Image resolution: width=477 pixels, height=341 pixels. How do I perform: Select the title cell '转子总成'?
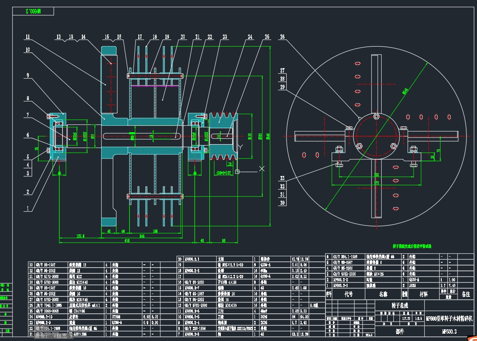click(x=399, y=305)
